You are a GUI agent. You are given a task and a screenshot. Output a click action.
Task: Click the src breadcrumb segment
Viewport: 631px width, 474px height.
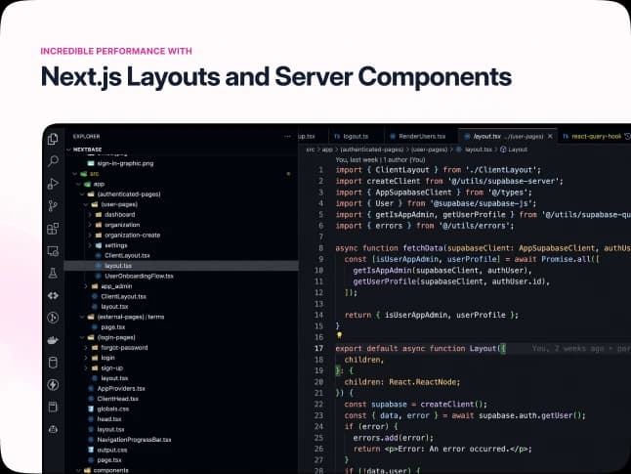pyautogui.click(x=310, y=150)
